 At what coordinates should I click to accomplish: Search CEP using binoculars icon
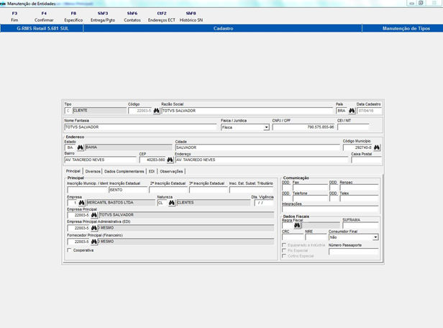coord(170,160)
